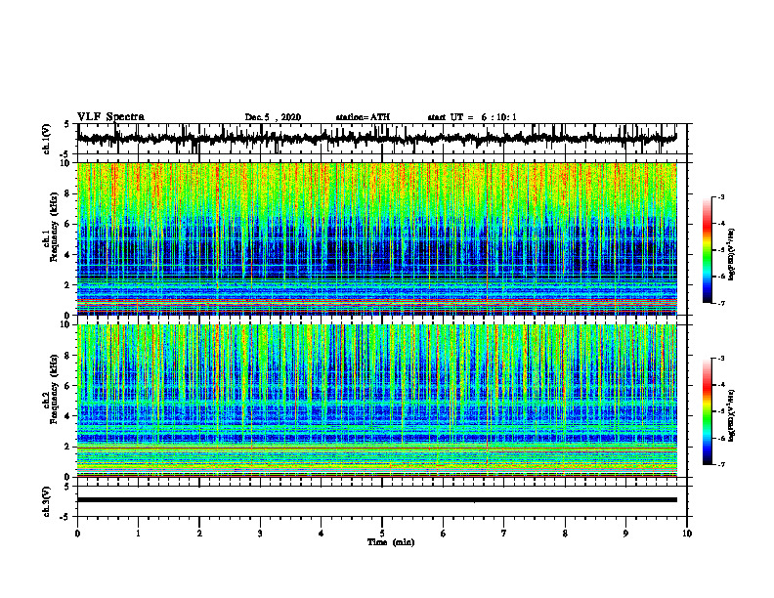Click the ch.2 spectrogram panel
This screenshot has height=598, width=774.
click(x=376, y=401)
